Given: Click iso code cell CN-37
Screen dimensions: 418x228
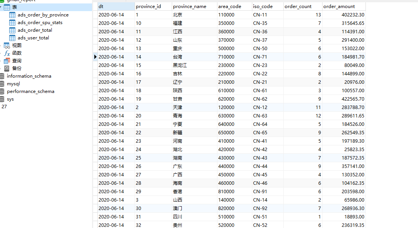Looking at the screenshot, I should (268, 40).
